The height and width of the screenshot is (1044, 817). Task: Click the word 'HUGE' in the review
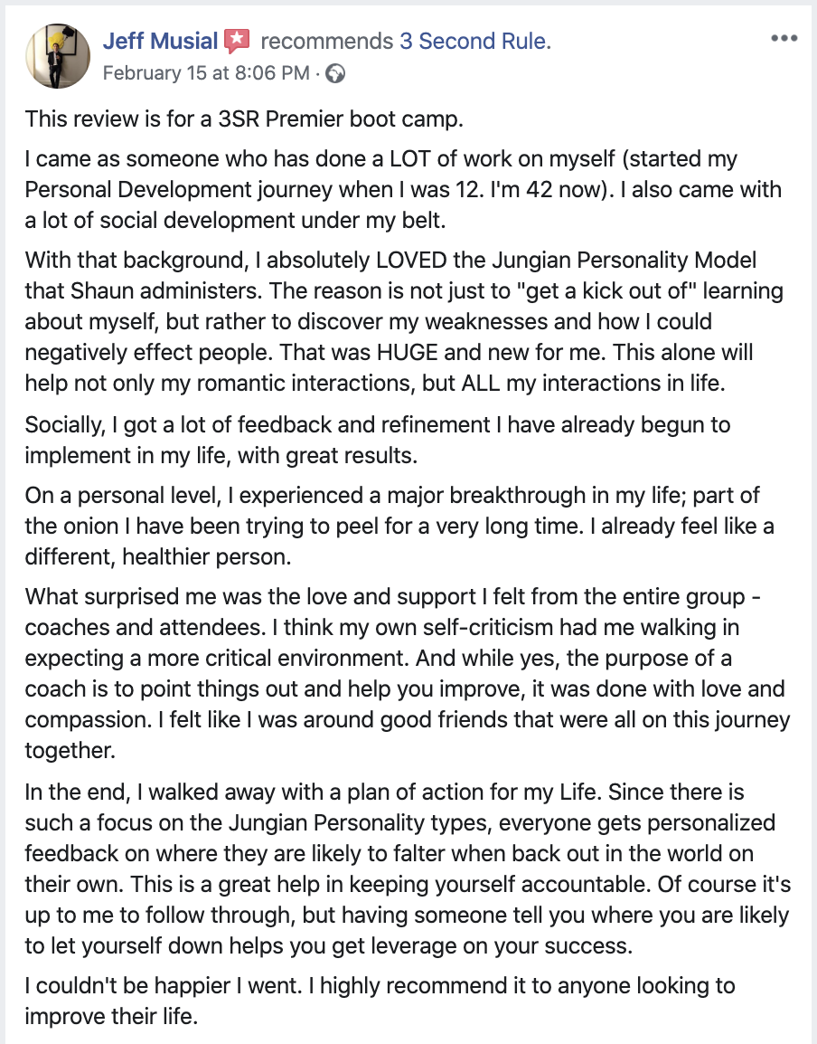(408, 352)
